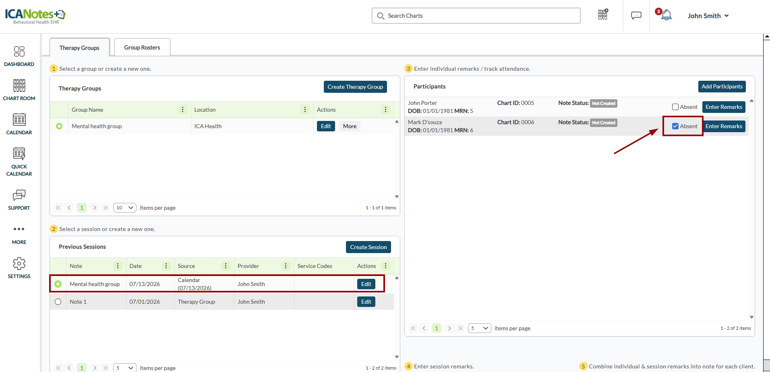Select the Mental health group radio button
The height and width of the screenshot is (372, 770).
coord(59,126)
